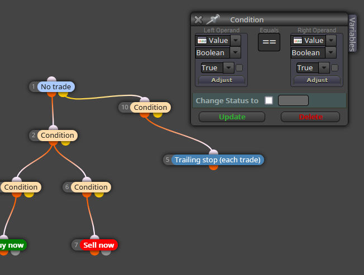
Task: Open Left Operand Boolean type dropdown
Action: pyautogui.click(x=236, y=52)
